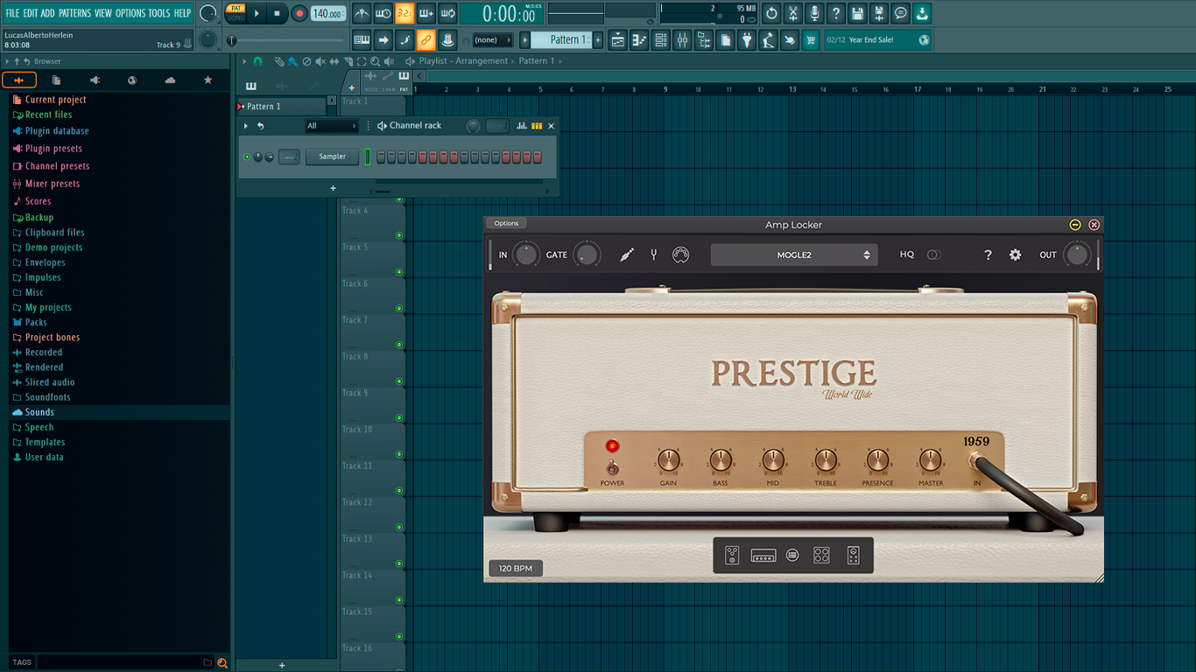Click the record button
The width and height of the screenshot is (1196, 672).
(x=299, y=14)
